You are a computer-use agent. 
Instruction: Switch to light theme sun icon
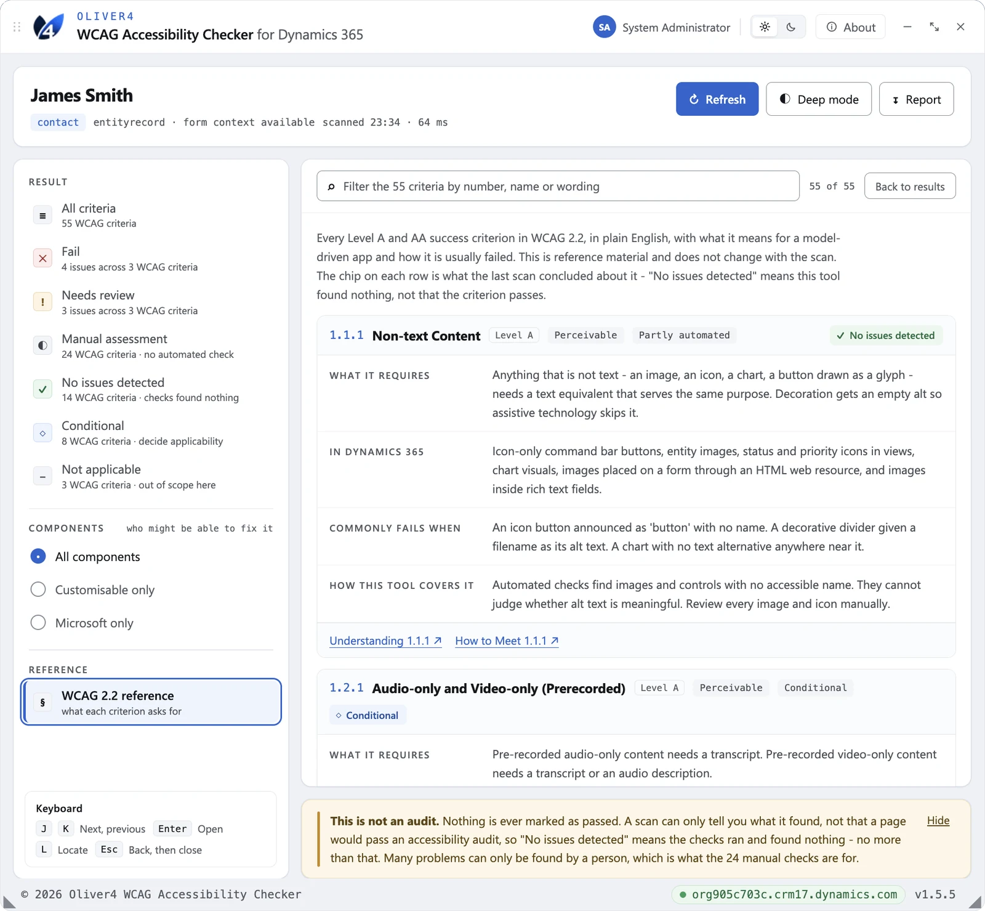765,27
